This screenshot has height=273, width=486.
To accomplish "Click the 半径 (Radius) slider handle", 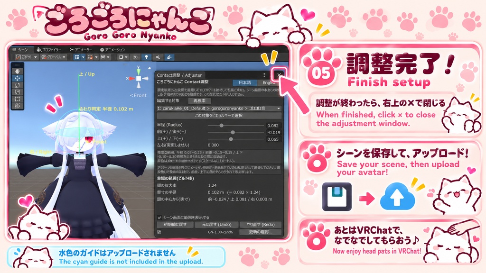I will tap(221, 125).
